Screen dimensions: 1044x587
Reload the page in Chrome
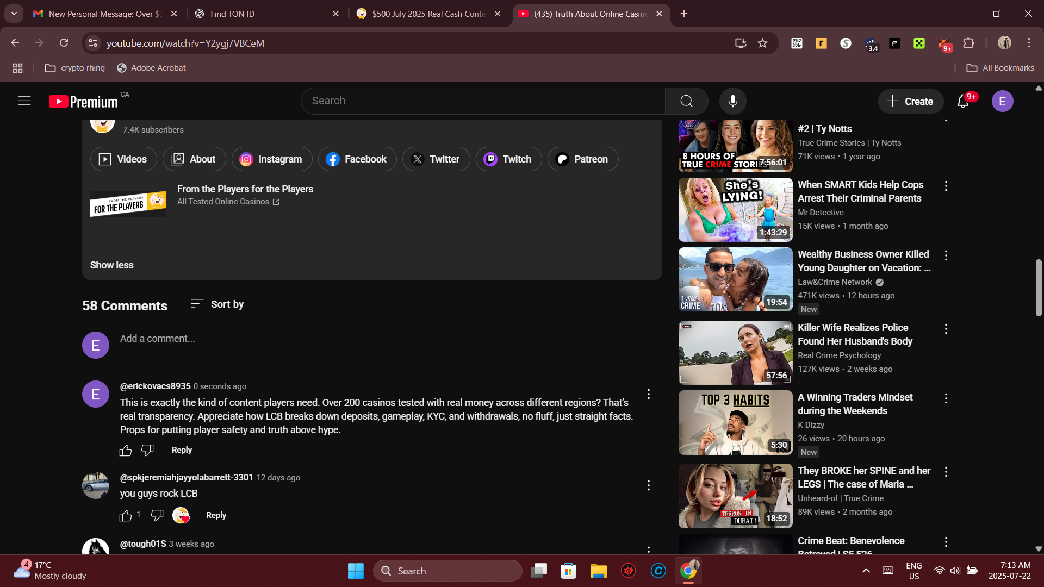(64, 43)
